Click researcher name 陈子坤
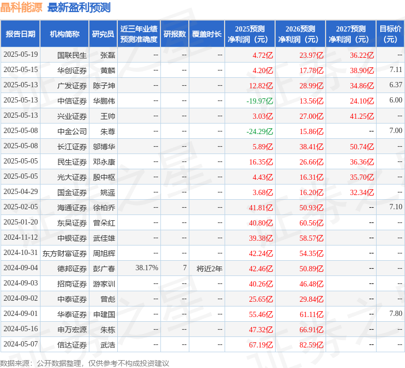 (x=104, y=86)
